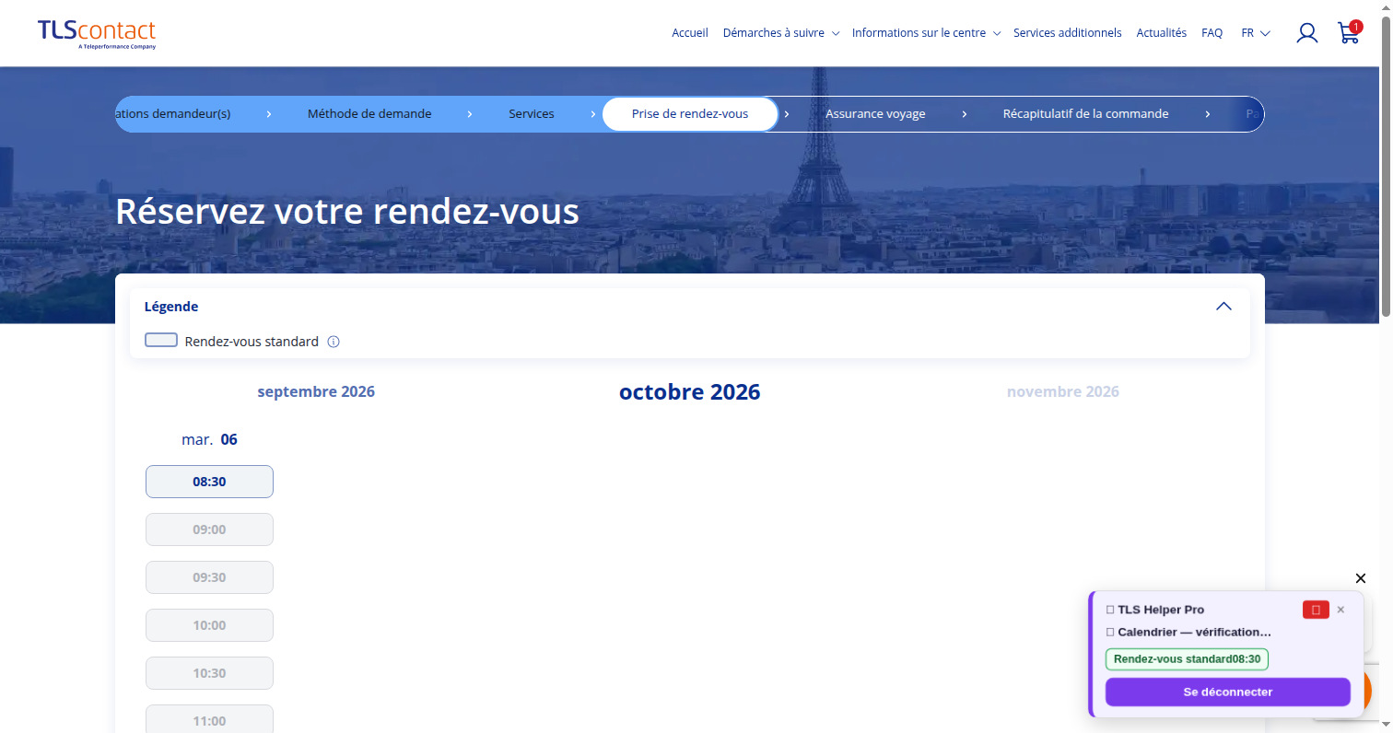
Task: Select the 09:30 time slot
Action: pyautogui.click(x=209, y=577)
